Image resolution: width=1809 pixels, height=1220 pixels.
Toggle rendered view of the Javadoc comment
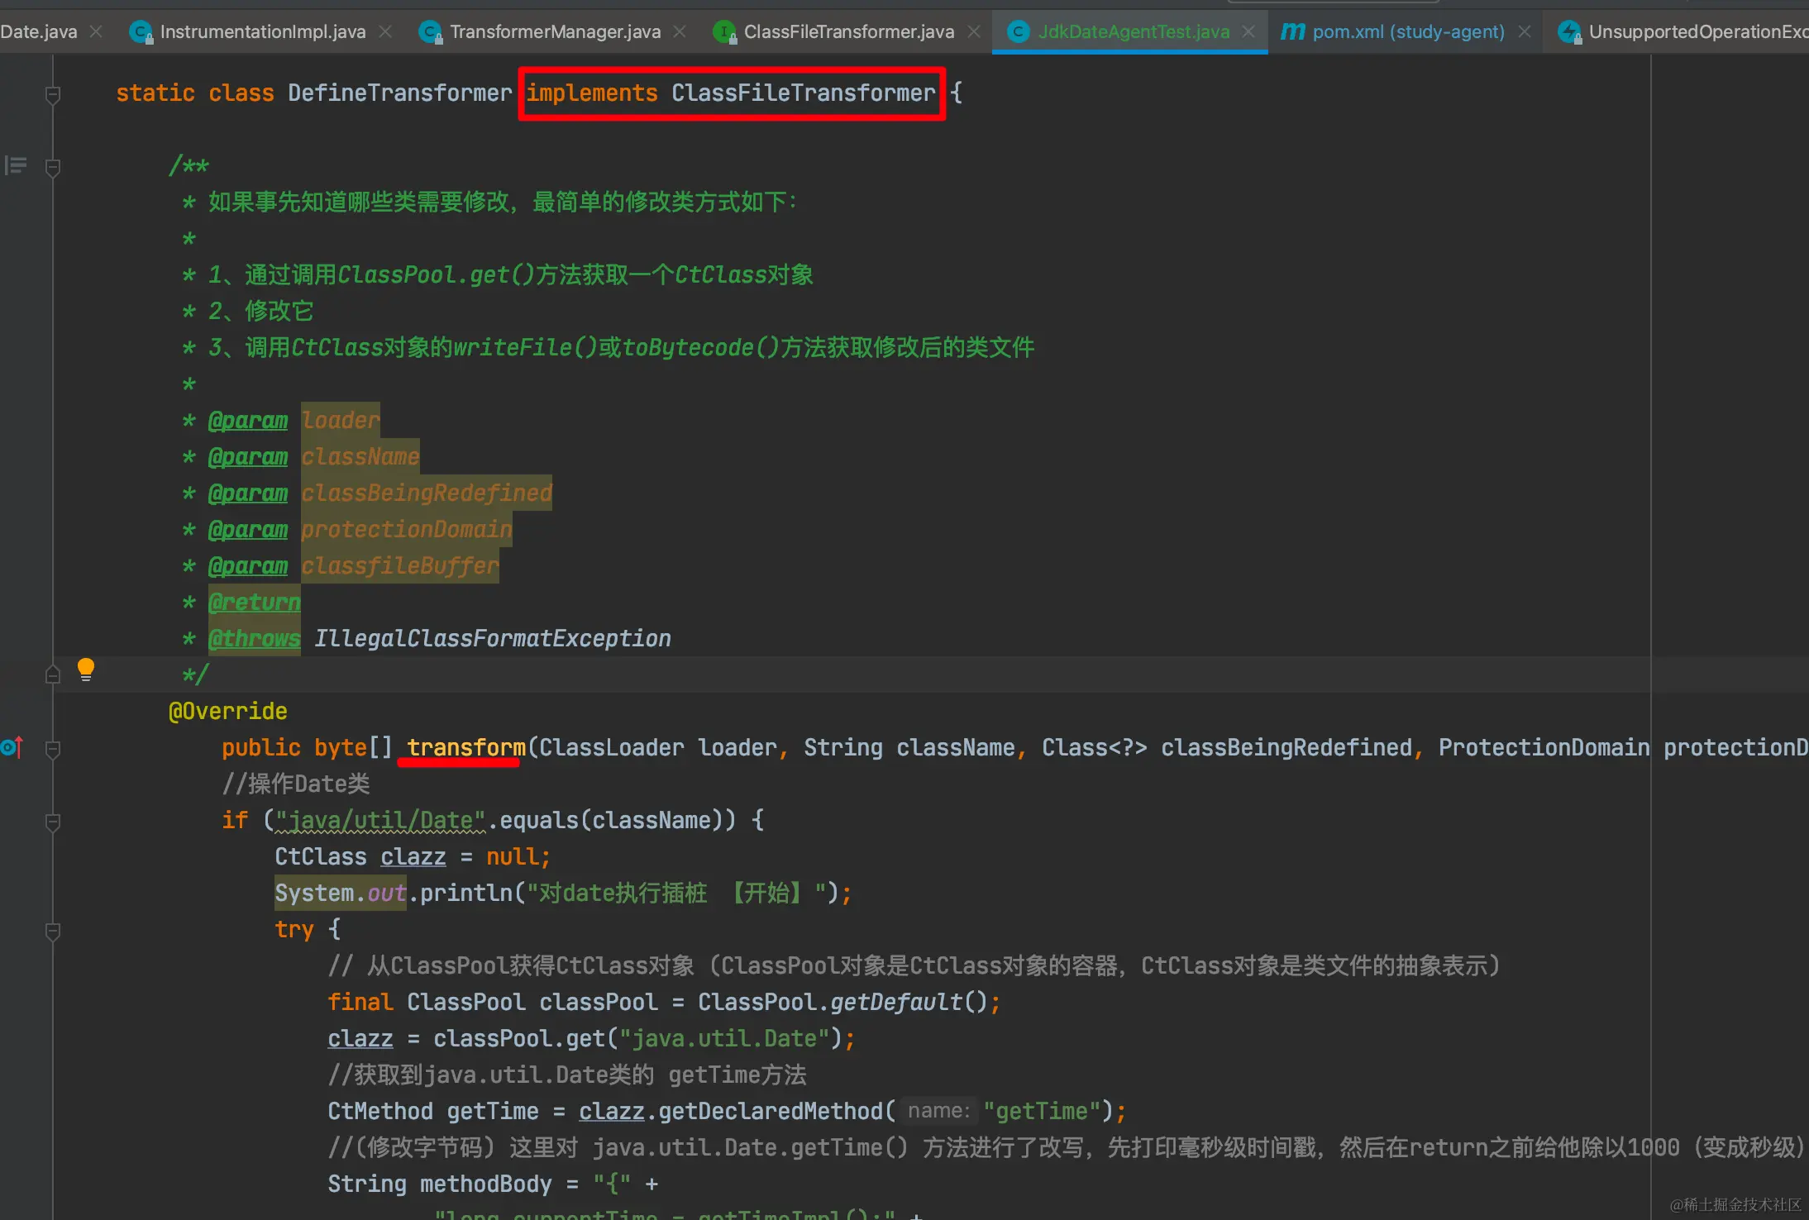click(16, 166)
